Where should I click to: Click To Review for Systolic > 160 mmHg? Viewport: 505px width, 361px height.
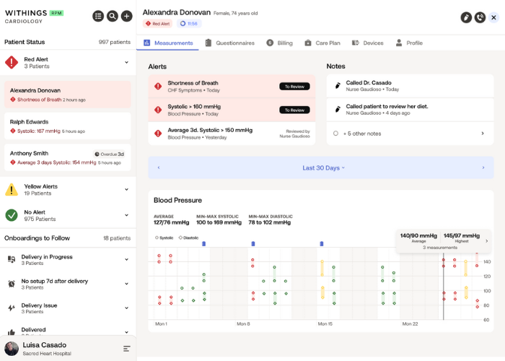[x=294, y=110]
